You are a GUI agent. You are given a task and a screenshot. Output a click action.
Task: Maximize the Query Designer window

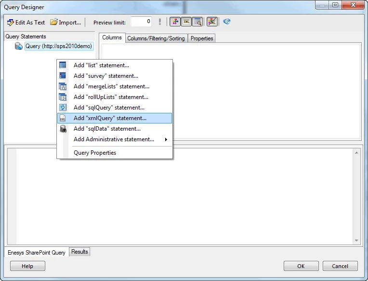point(335,5)
